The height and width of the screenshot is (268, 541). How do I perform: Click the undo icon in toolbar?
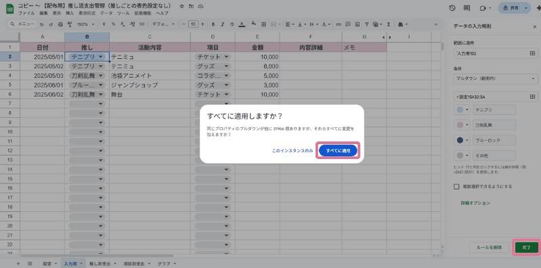[x=42, y=24]
